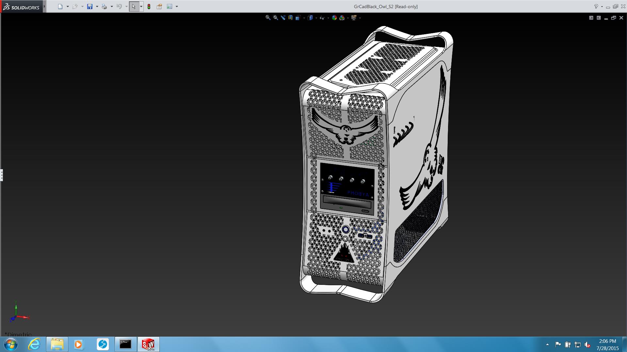The width and height of the screenshot is (627, 352).
Task: Click the SolidWorks logo menu
Action: 22,7
